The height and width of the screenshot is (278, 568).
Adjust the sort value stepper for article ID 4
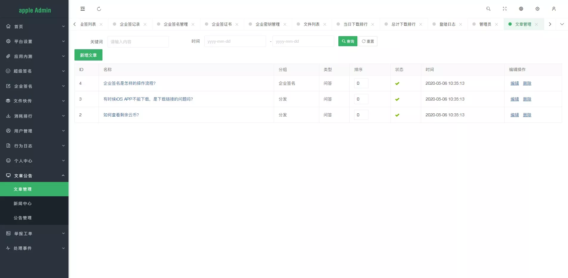point(361,83)
